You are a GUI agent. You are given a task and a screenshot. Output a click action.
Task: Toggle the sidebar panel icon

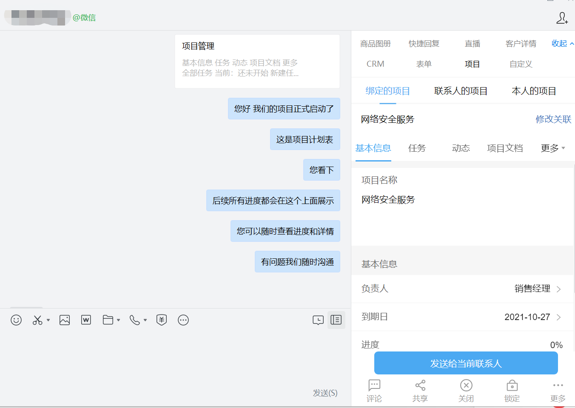point(336,320)
